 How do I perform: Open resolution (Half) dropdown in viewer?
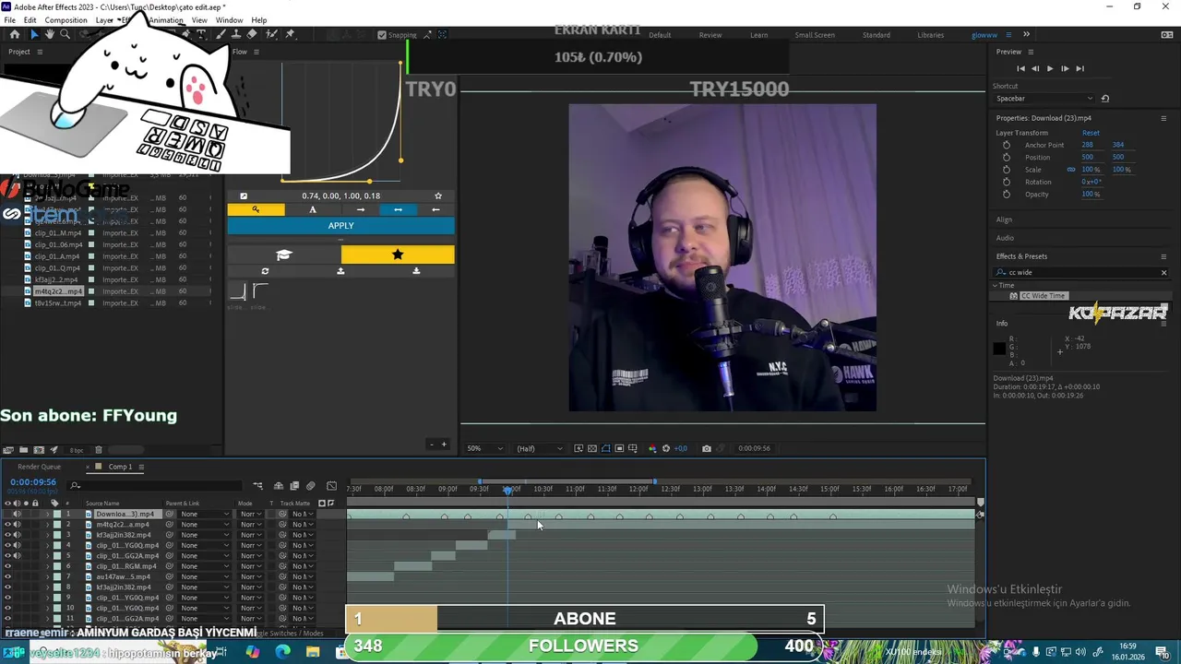click(x=539, y=448)
